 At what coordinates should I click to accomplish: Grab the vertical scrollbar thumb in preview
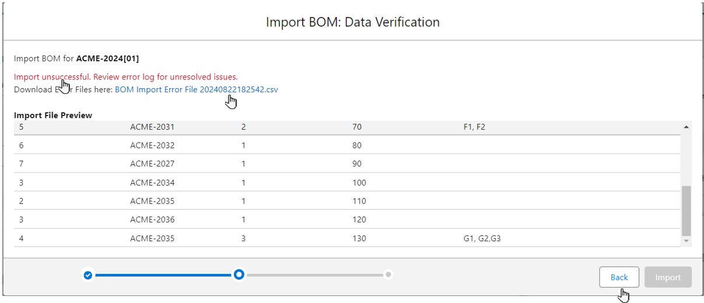(686, 210)
